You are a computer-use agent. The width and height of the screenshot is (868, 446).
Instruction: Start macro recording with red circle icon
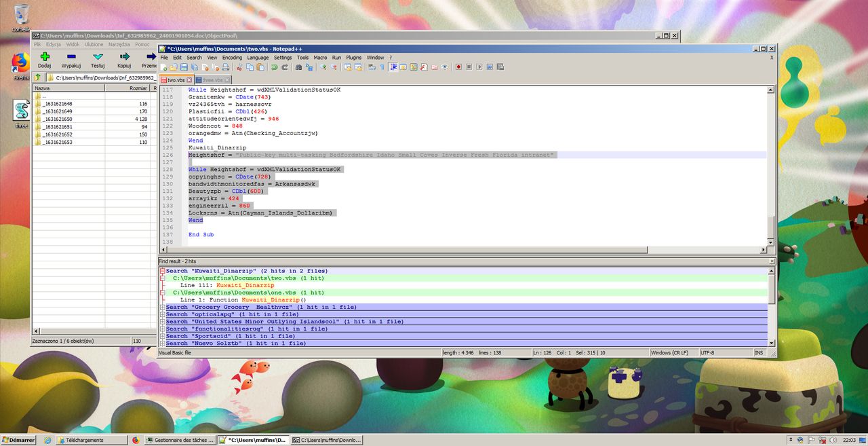pyautogui.click(x=458, y=67)
